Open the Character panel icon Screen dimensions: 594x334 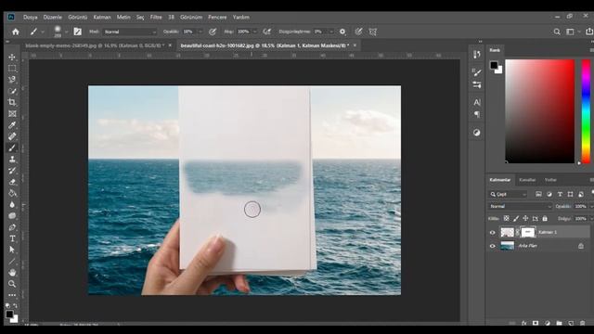click(x=476, y=102)
